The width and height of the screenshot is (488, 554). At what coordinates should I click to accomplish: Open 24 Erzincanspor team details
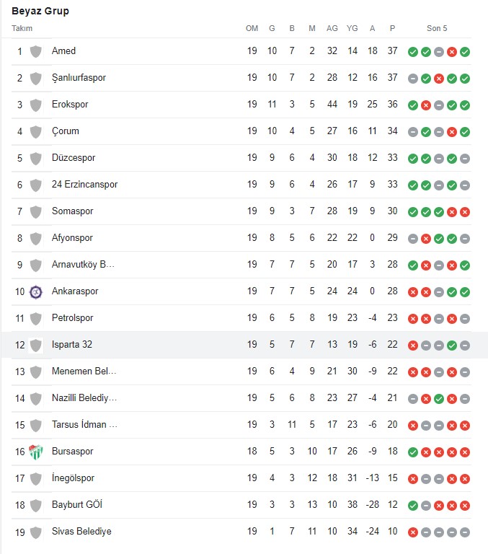tap(85, 185)
